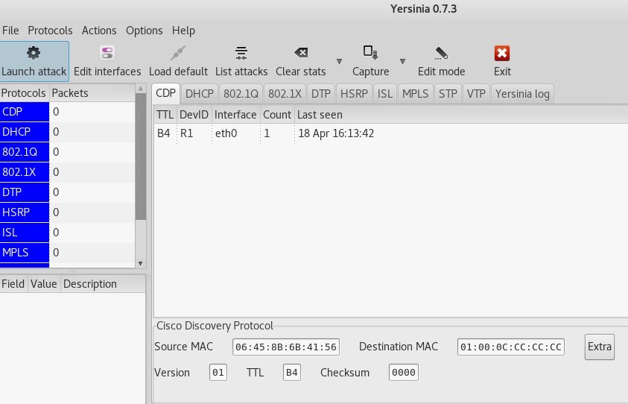Click the Clear stats eraser icon
The width and height of the screenshot is (628, 404).
coord(301,52)
